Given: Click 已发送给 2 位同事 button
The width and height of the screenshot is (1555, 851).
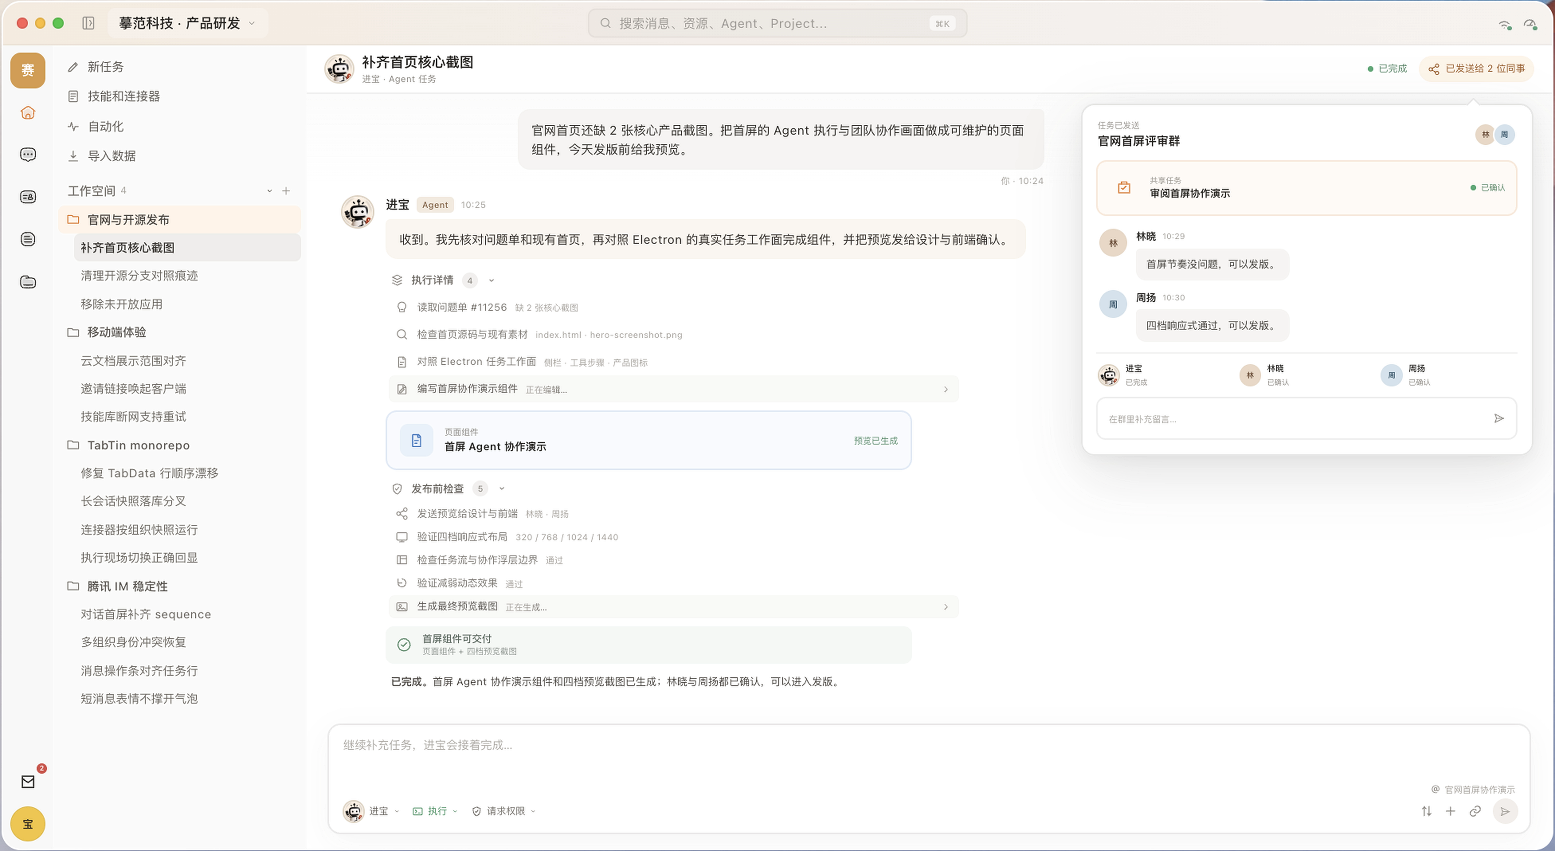Looking at the screenshot, I should tap(1476, 68).
